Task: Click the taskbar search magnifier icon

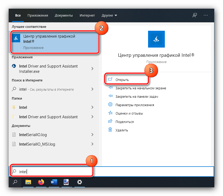Action: [x=15, y=182]
